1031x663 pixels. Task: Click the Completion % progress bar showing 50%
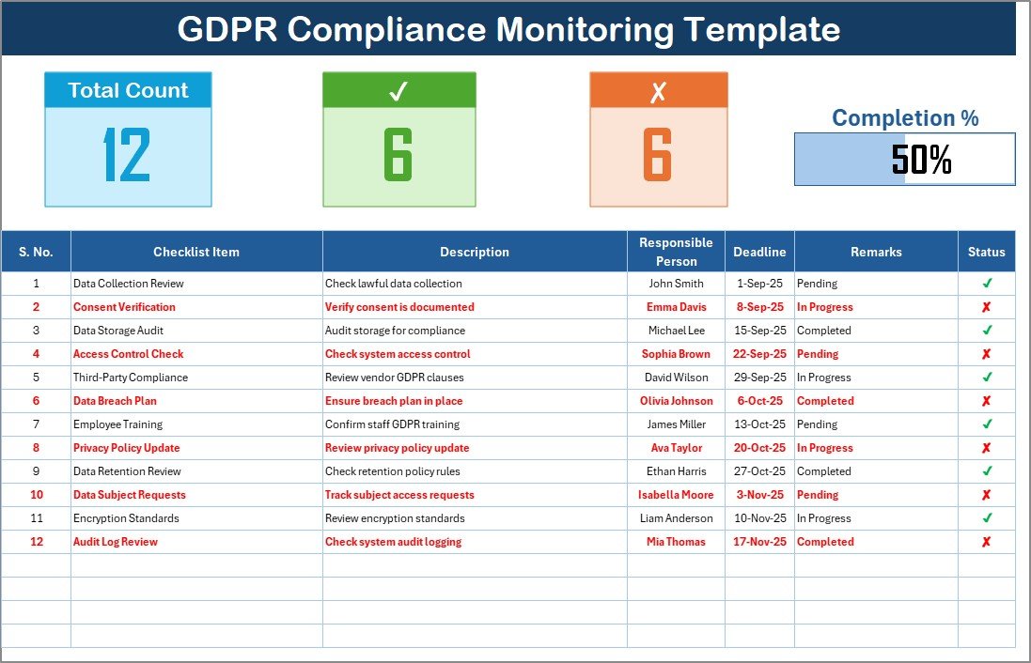905,159
